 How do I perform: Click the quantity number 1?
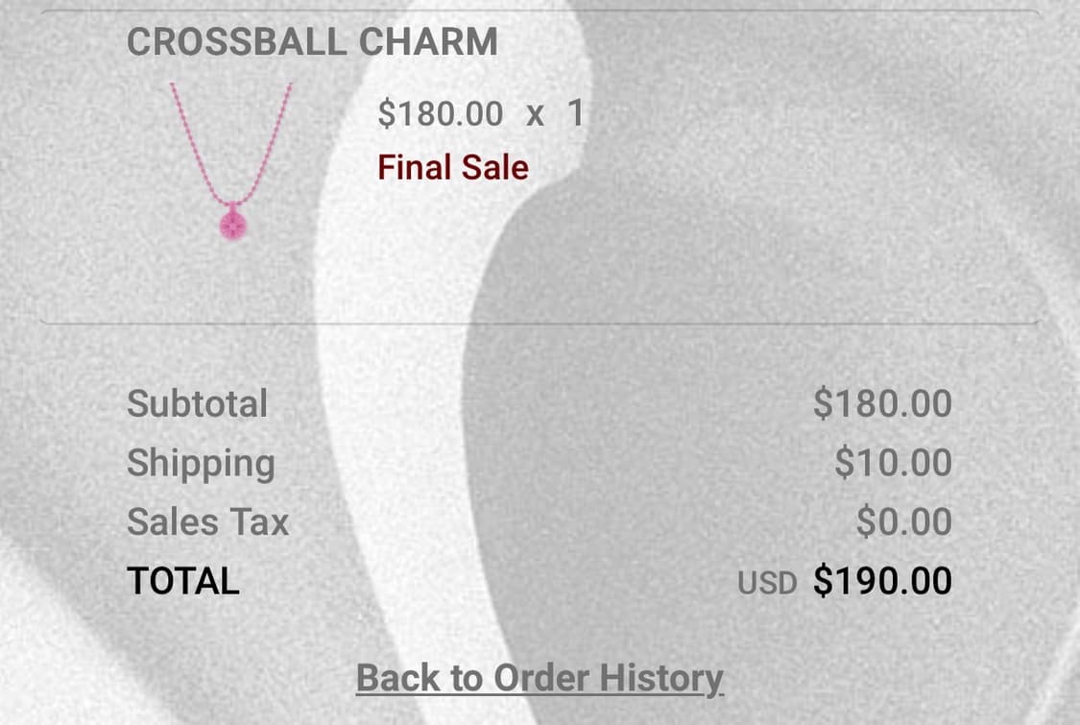[x=575, y=114]
